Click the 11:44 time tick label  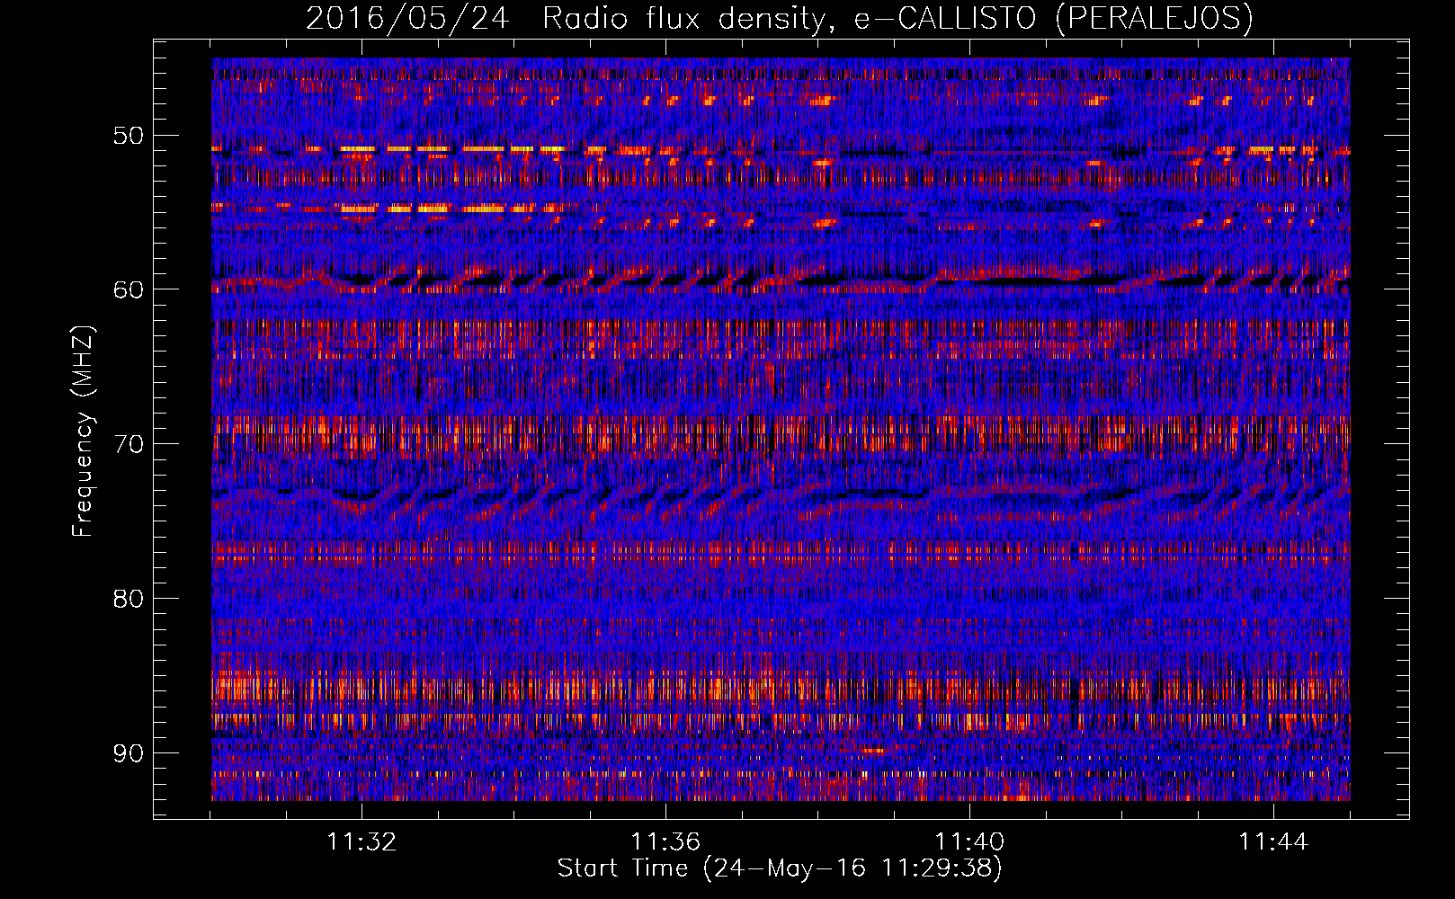1273,842
